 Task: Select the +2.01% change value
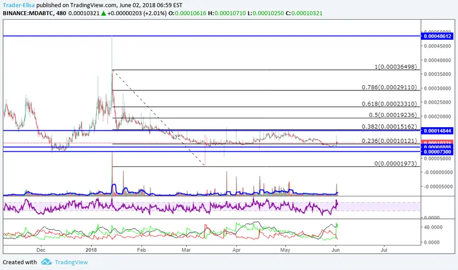tap(155, 13)
